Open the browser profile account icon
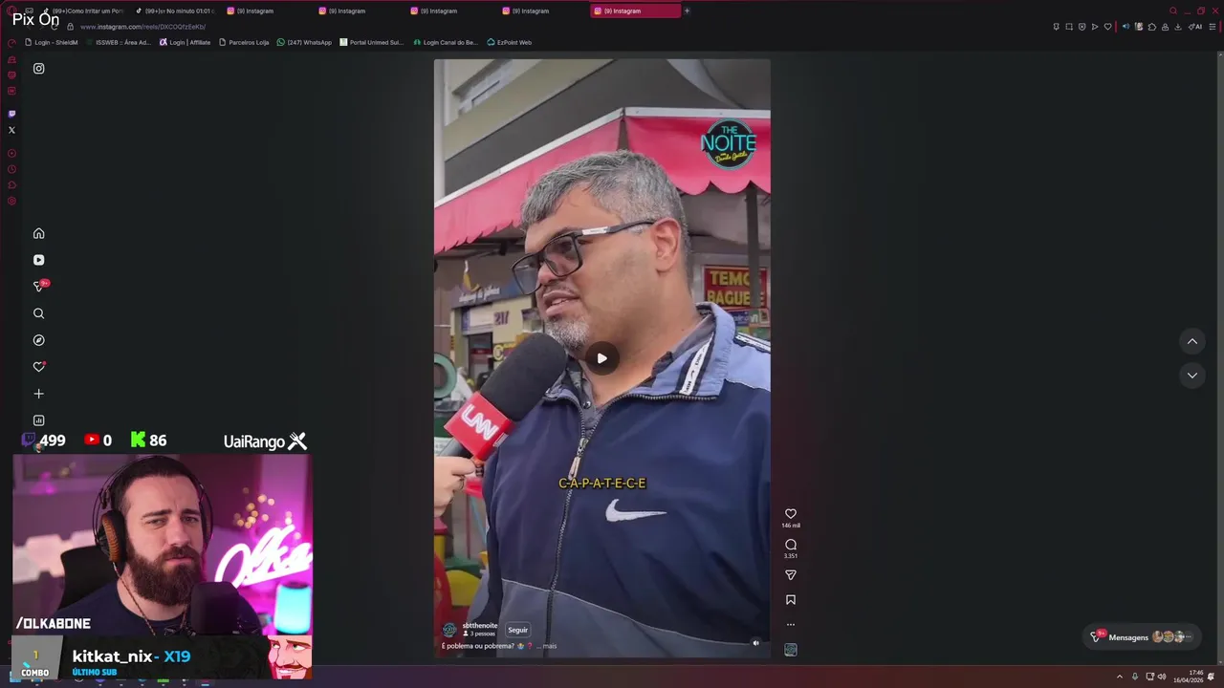The width and height of the screenshot is (1224, 688). [x=1165, y=27]
